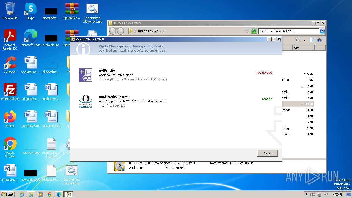Viewport: 352px width, 198px height.
Task: Open Windows Media Player from the taskbar
Action: (40, 194)
